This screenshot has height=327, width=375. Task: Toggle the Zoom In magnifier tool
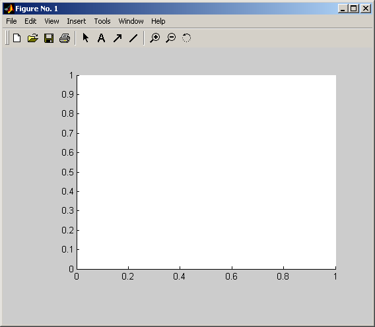tap(155, 38)
